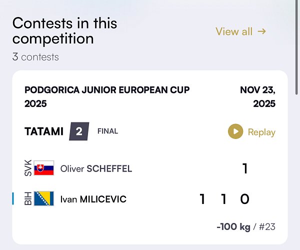Open Oliver SCHEFFEL's profile name
300x250 pixels.
[x=96, y=168]
